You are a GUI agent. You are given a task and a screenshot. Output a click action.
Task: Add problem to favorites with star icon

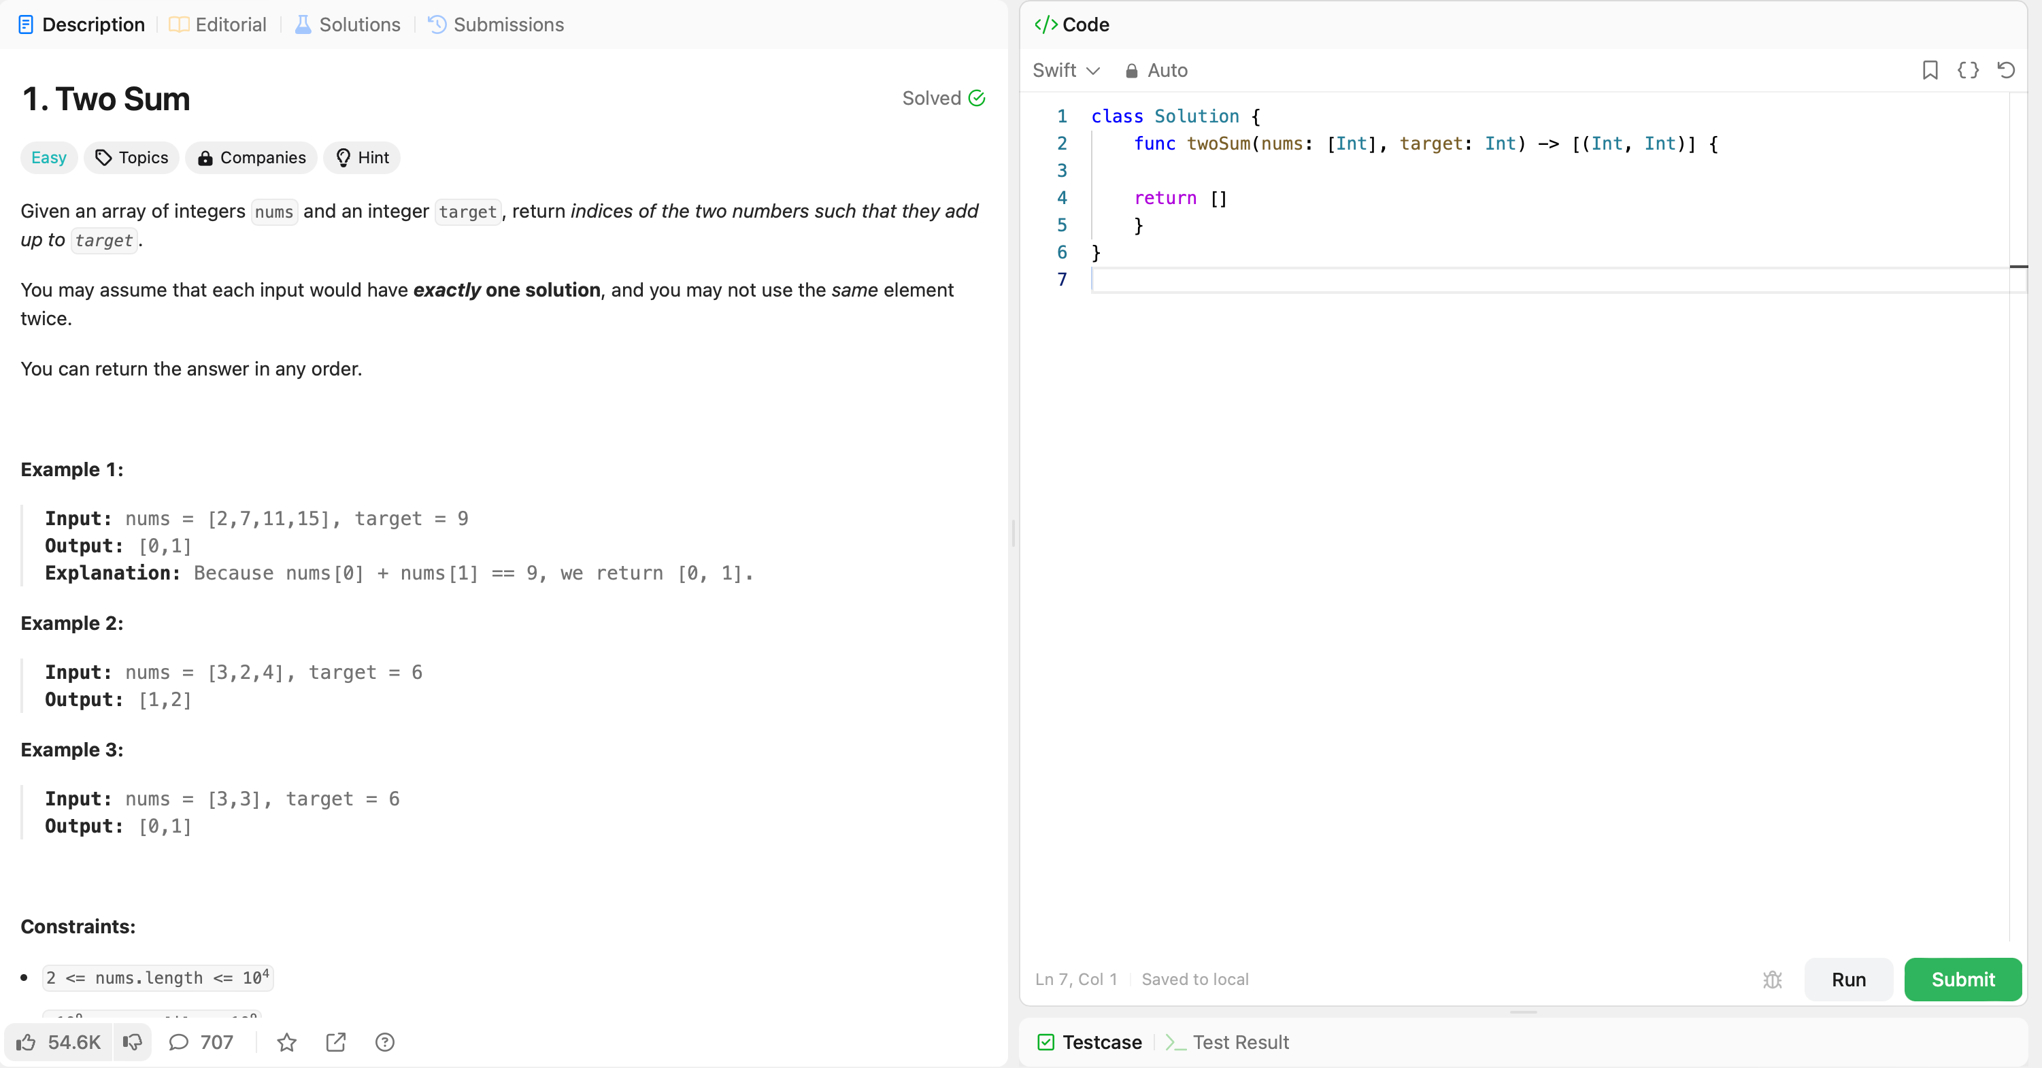pos(287,1042)
